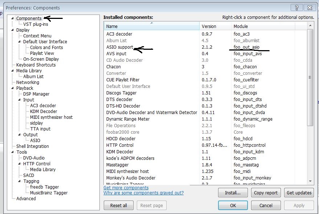Screen dimensions: 319x214
Task: Click the Apply button
Action: (299, 205)
